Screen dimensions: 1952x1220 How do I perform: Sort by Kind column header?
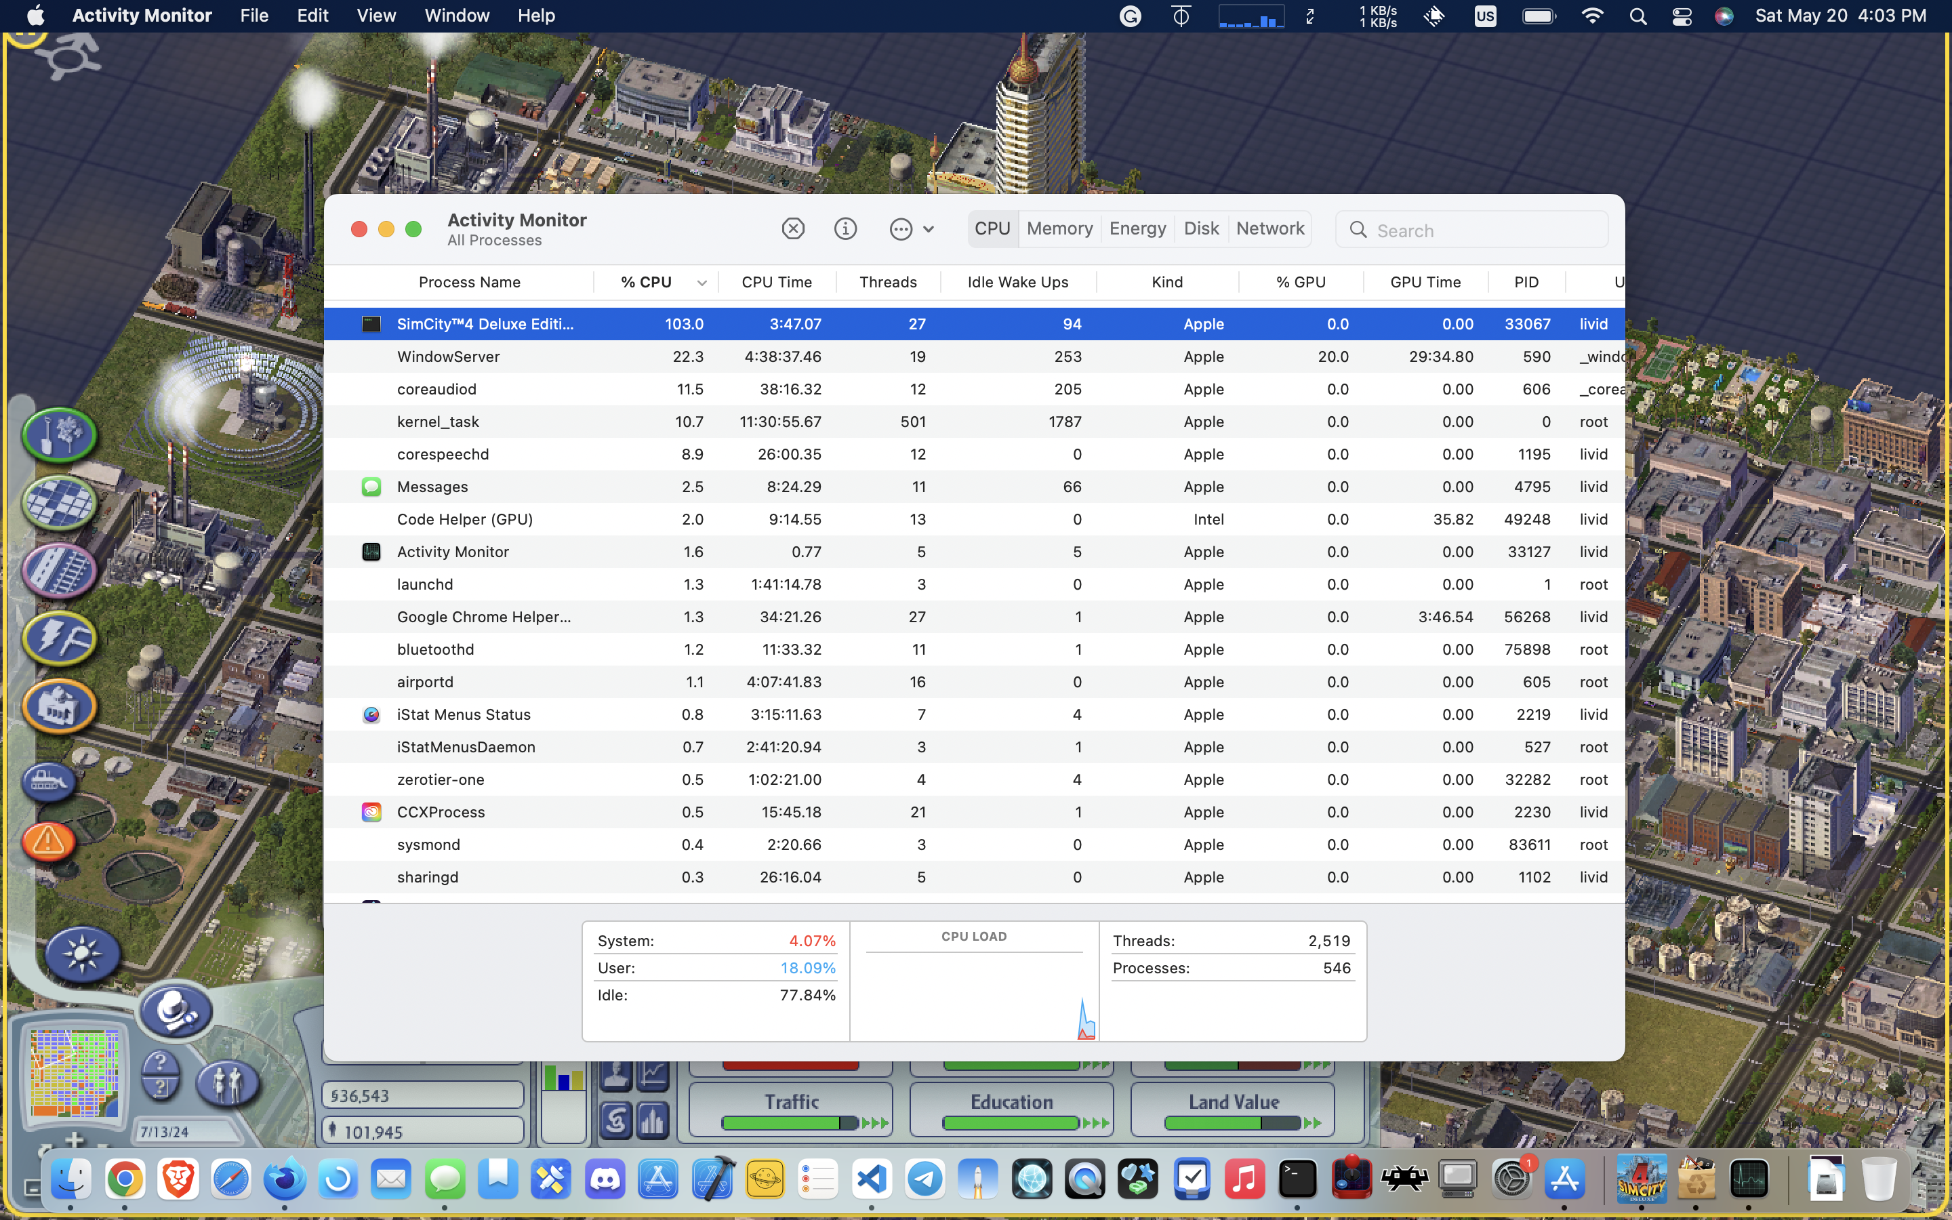[x=1167, y=283]
